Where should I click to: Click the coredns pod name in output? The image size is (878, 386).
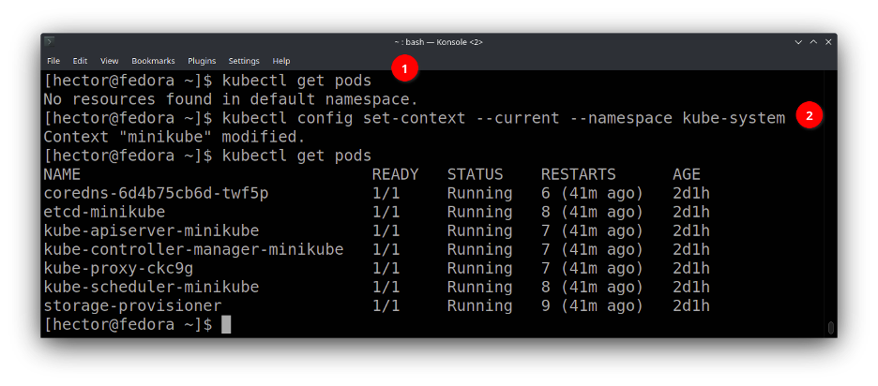pyautogui.click(x=156, y=193)
